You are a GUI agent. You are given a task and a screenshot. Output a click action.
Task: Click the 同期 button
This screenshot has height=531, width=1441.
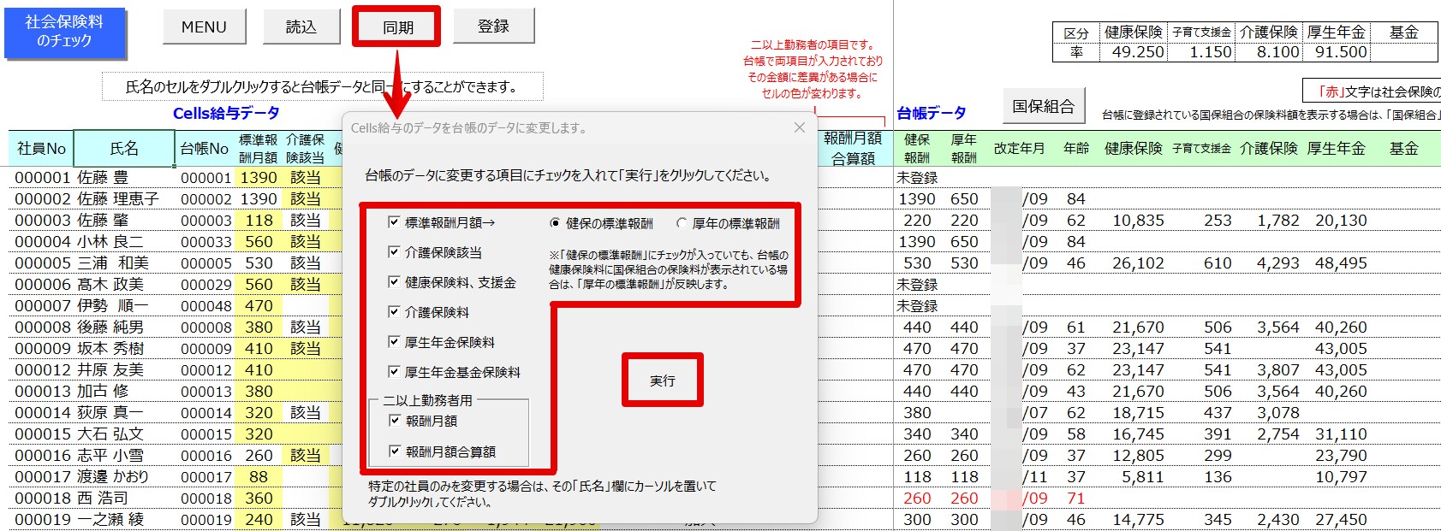pos(397,27)
